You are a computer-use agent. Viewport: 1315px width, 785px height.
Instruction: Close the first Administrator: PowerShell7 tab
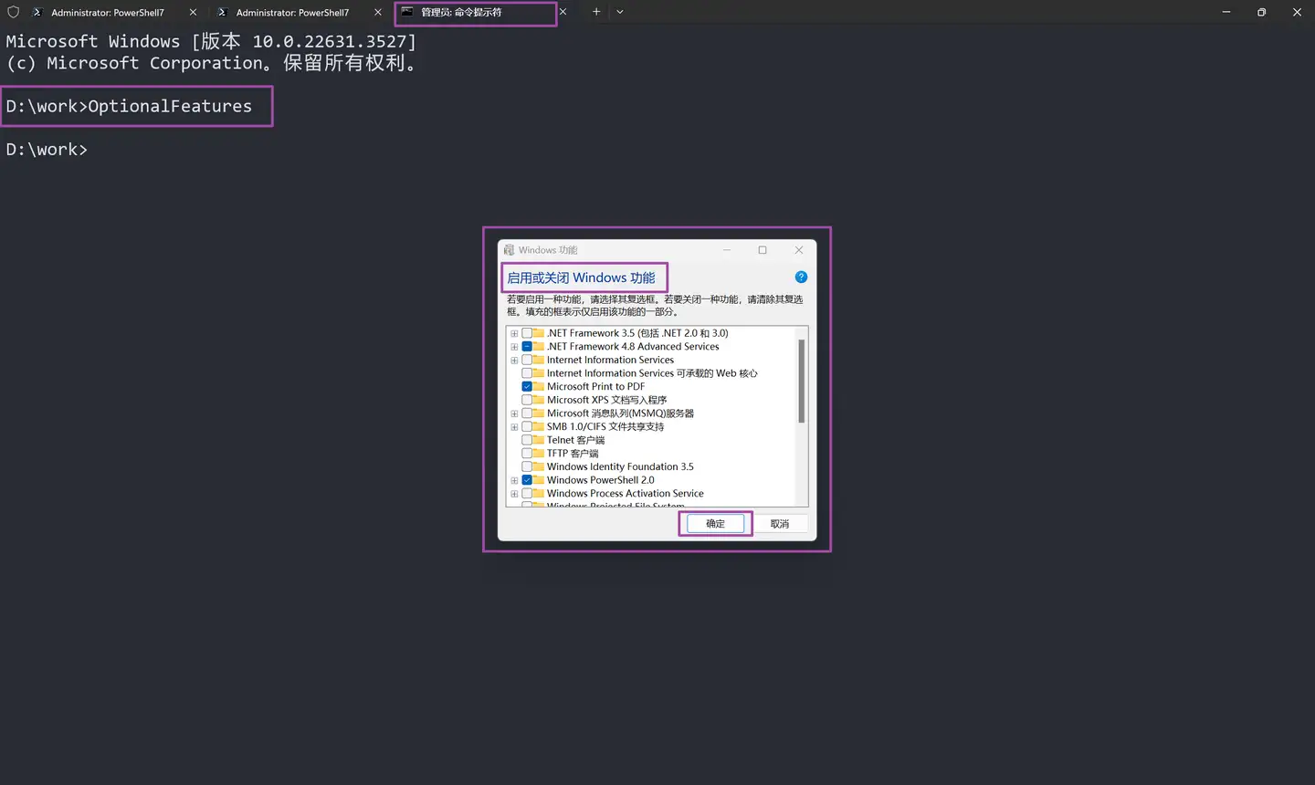pyautogui.click(x=193, y=12)
